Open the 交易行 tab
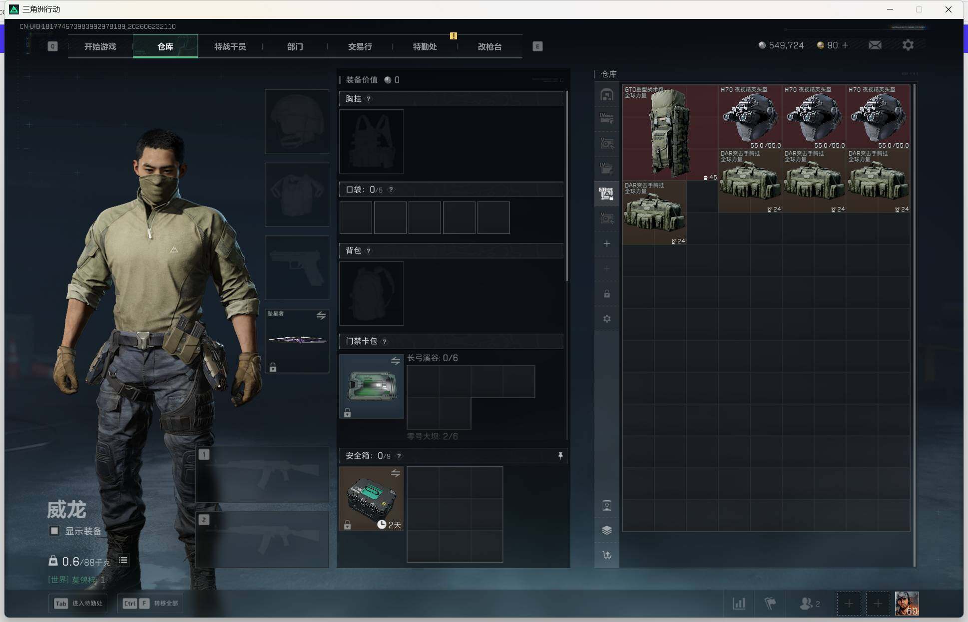The width and height of the screenshot is (968, 622). [x=360, y=46]
